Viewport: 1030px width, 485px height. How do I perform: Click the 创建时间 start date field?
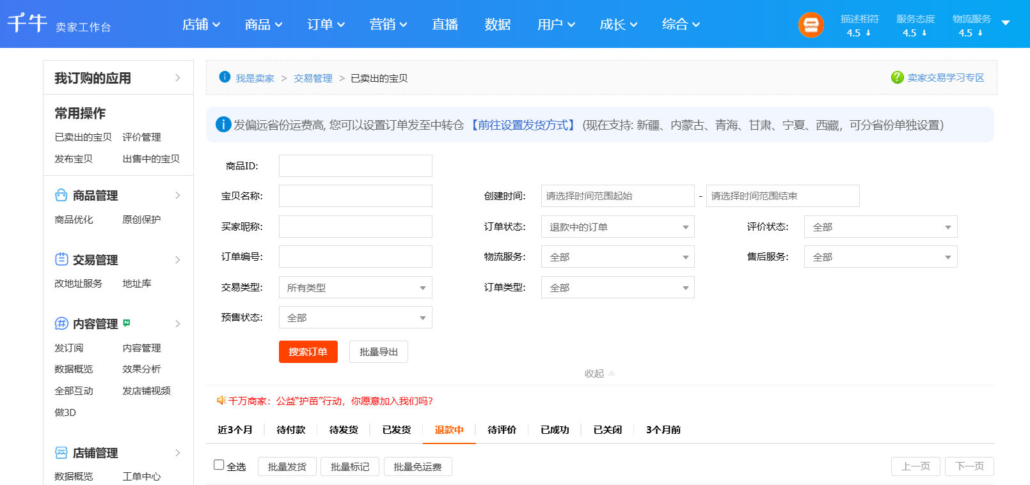click(x=617, y=196)
